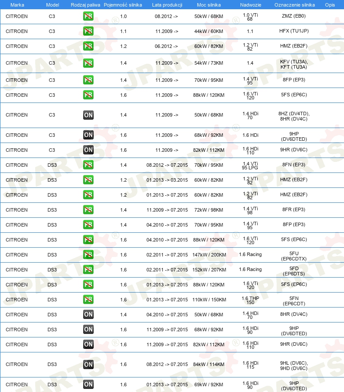
Task: Click the petrol icon in C3 5FS (EP6C) row
Action: [x=88, y=95]
